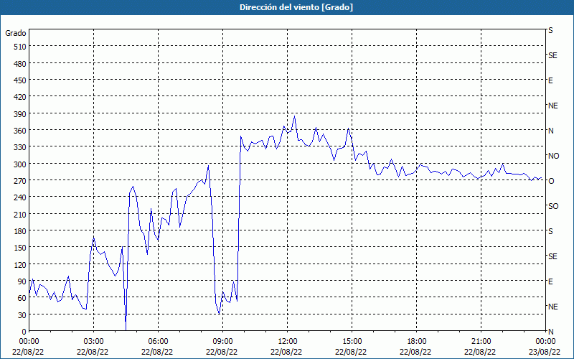The height and width of the screenshot is (359, 574).
Task: Select the 180 y-axis value
Action: coord(20,231)
